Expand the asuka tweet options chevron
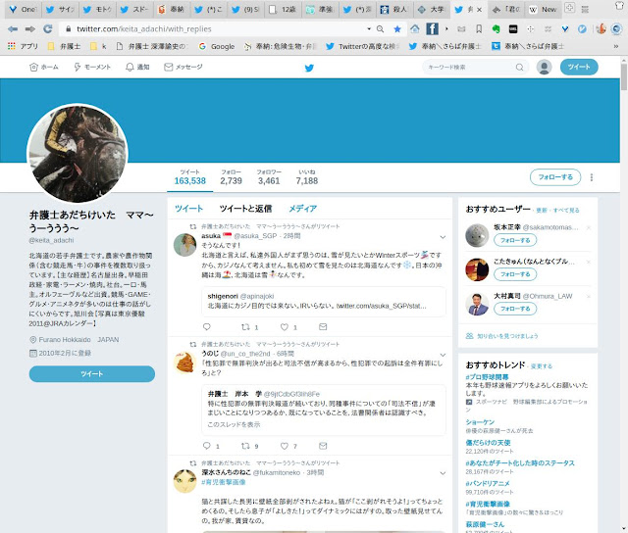 443,237
